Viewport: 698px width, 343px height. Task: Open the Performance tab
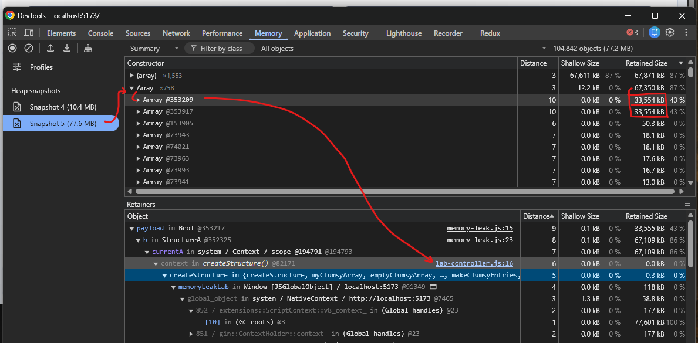(x=222, y=33)
